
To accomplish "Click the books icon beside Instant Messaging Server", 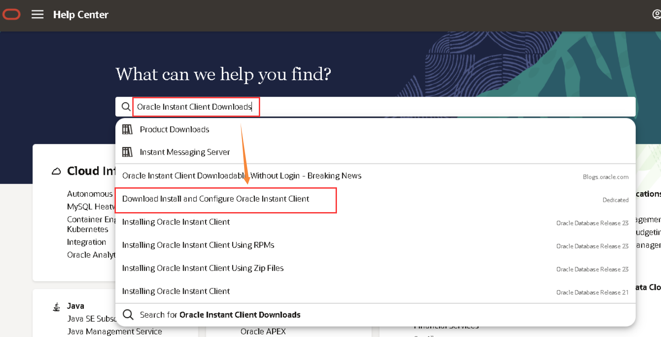I will point(127,152).
